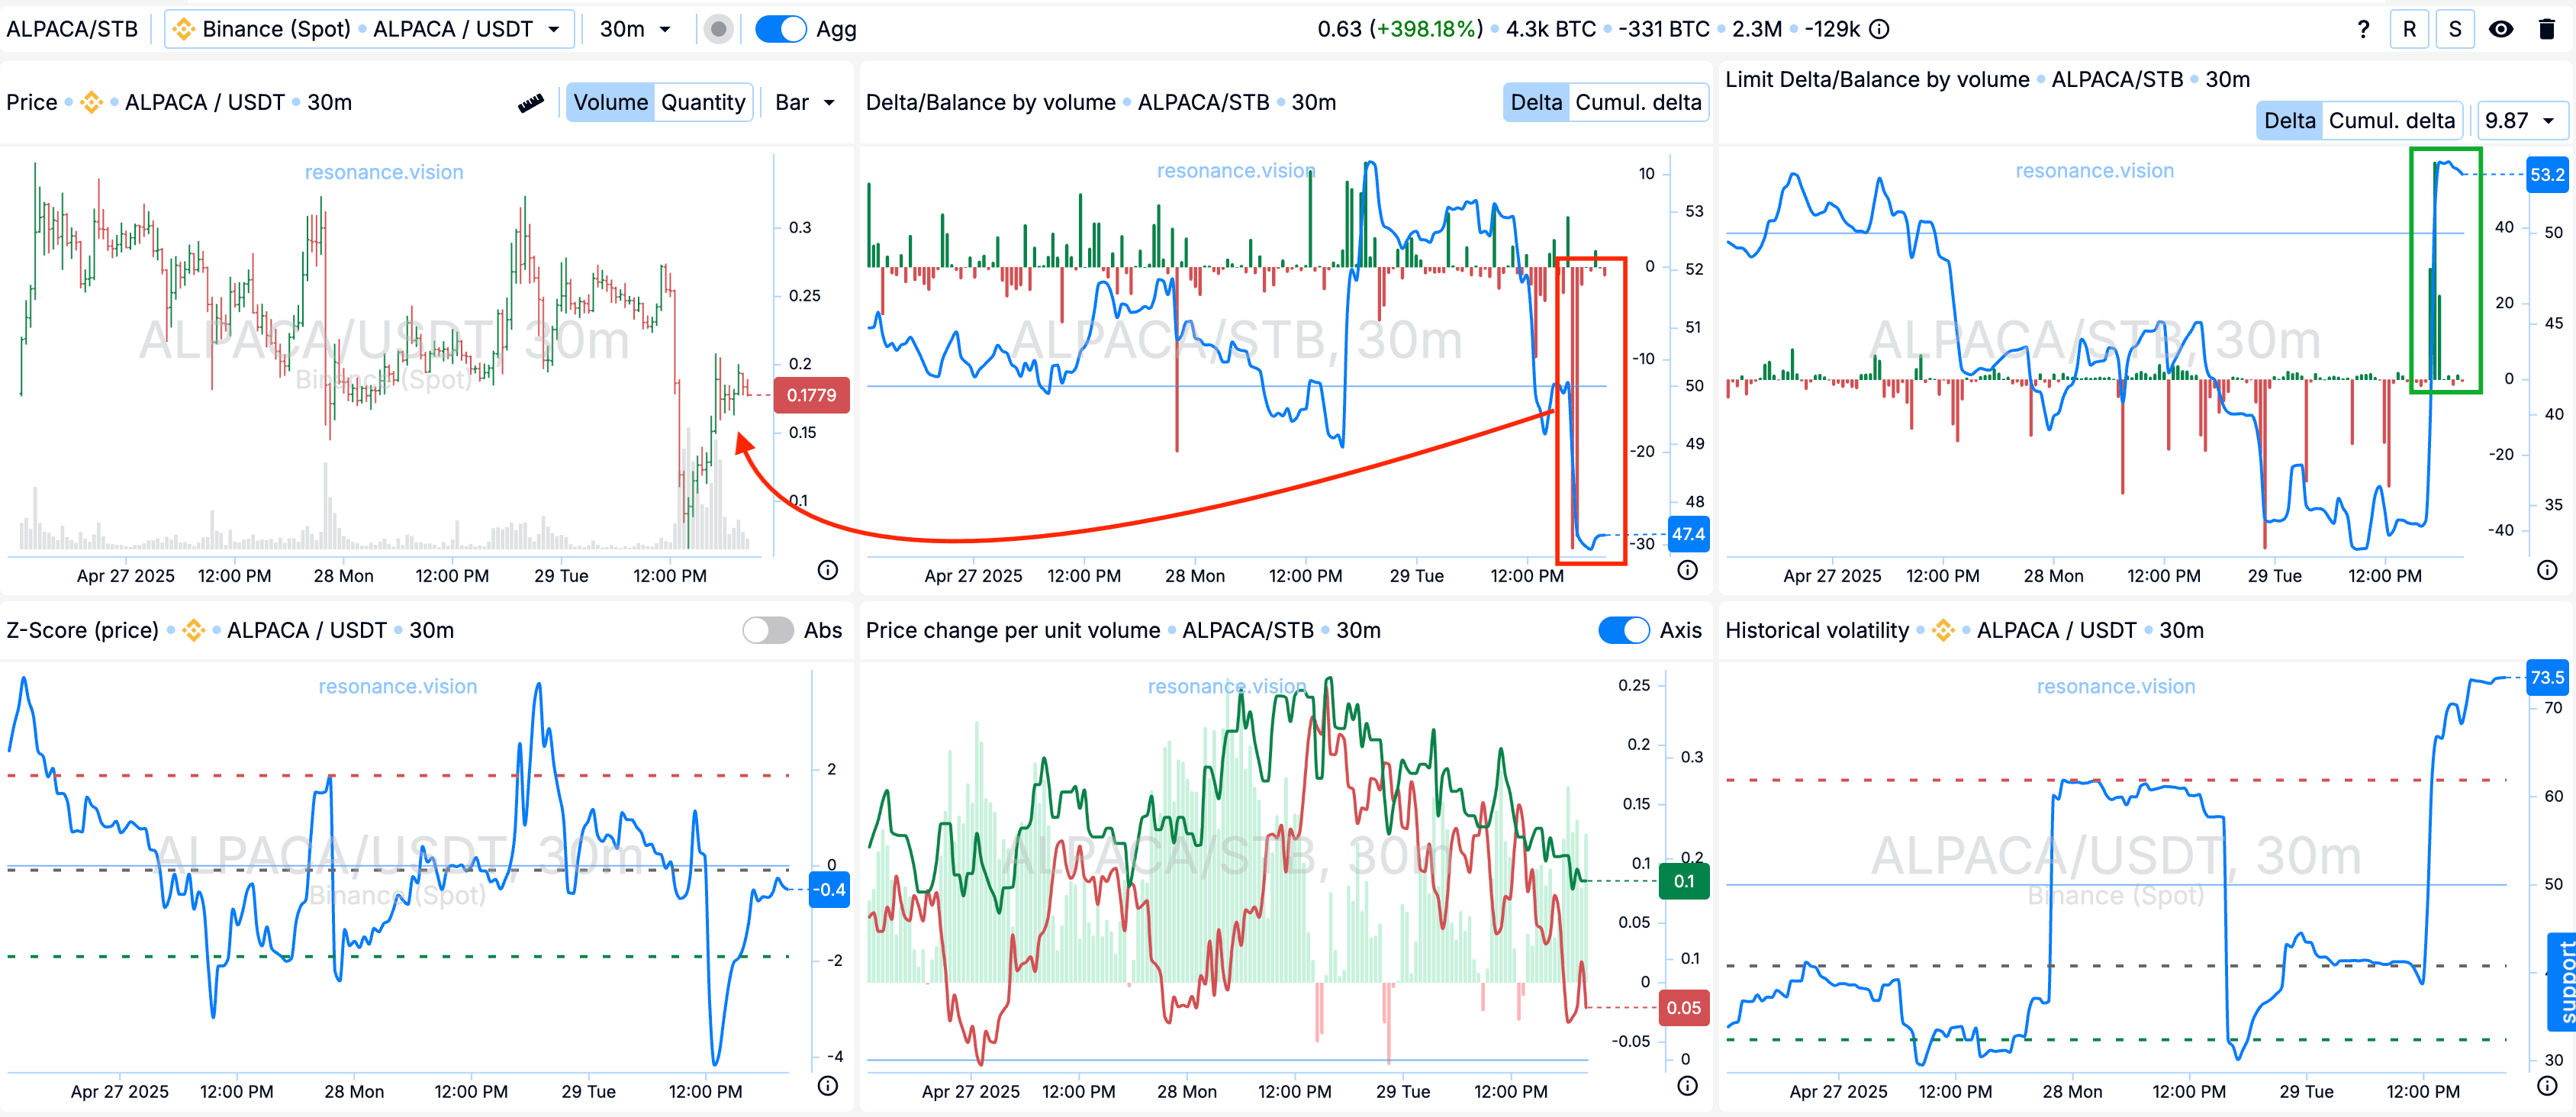Click the ruler measure tool in Price panel
The width and height of the screenshot is (2576, 1117).
(x=531, y=102)
